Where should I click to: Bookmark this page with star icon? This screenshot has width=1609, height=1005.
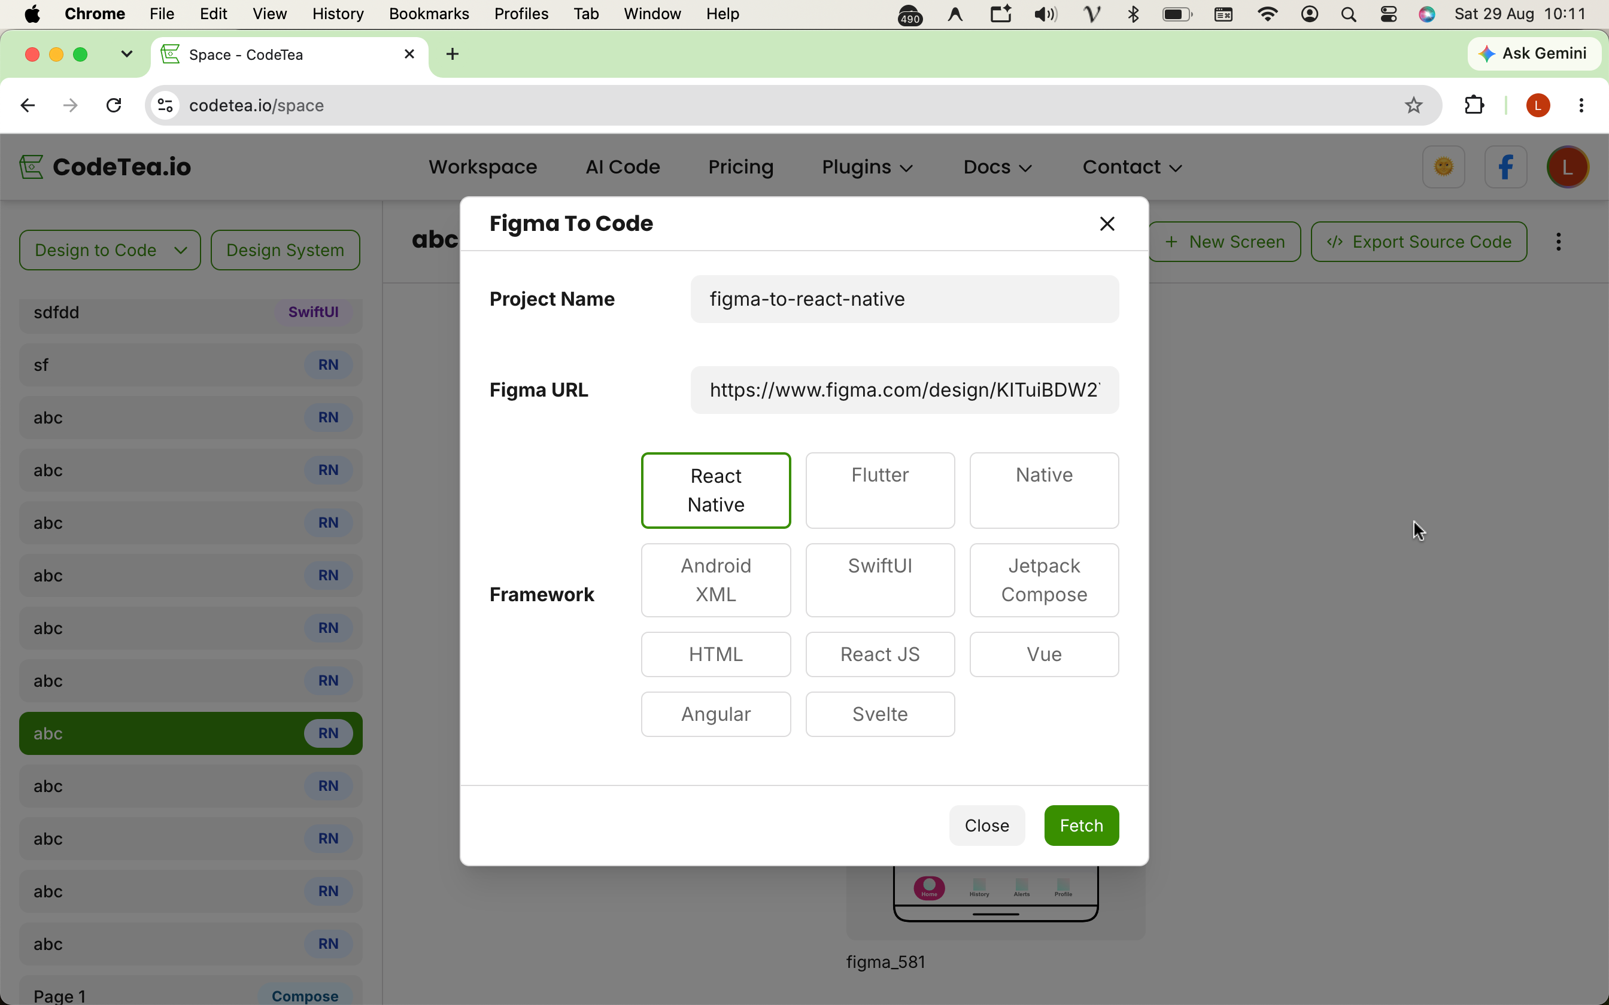[1413, 105]
